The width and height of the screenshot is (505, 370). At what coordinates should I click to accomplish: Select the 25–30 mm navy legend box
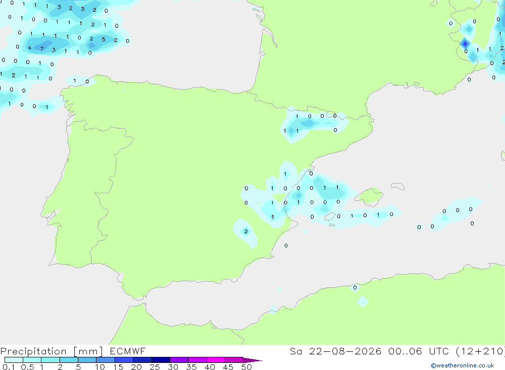coord(161,360)
